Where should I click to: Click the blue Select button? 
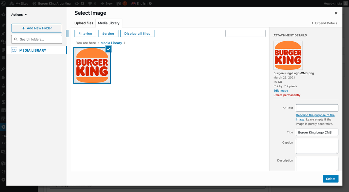pos(331,179)
